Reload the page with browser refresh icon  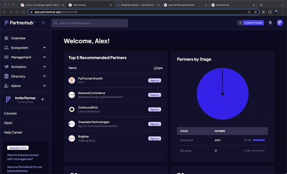17,12
